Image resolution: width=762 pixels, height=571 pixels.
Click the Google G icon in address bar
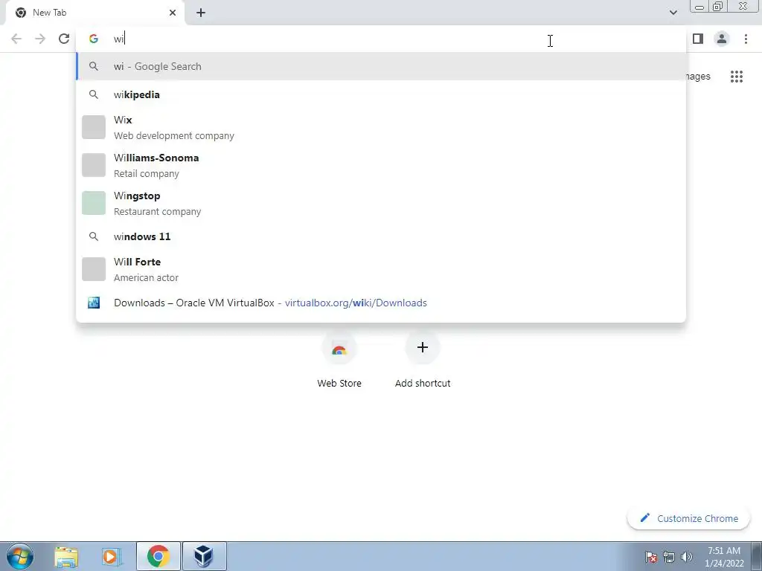pos(93,39)
